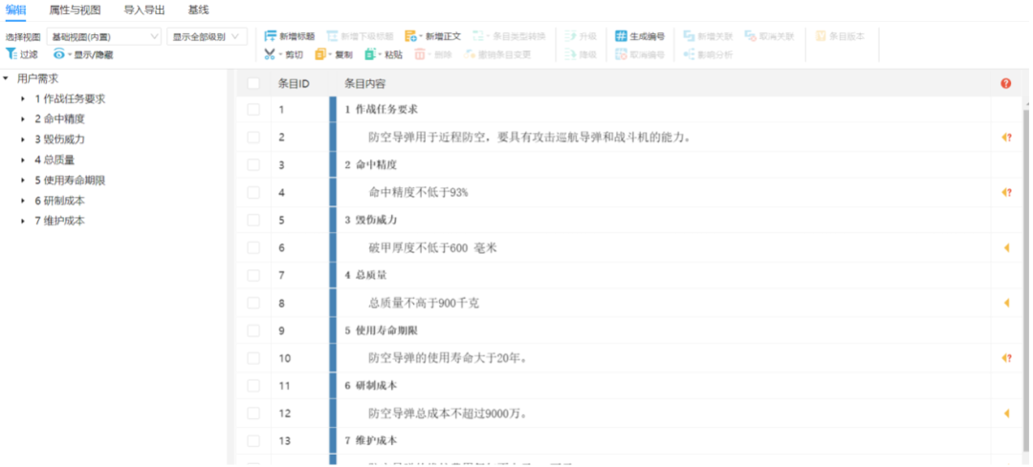Check the box for item ID 13
This screenshot has height=467, width=1033.
click(x=253, y=440)
